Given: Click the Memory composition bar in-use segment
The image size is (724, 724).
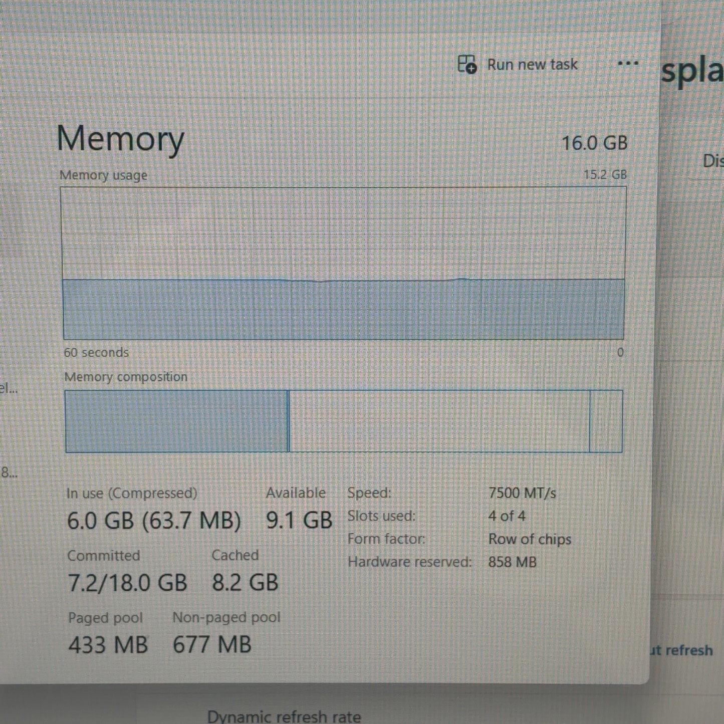Looking at the screenshot, I should click(176, 421).
